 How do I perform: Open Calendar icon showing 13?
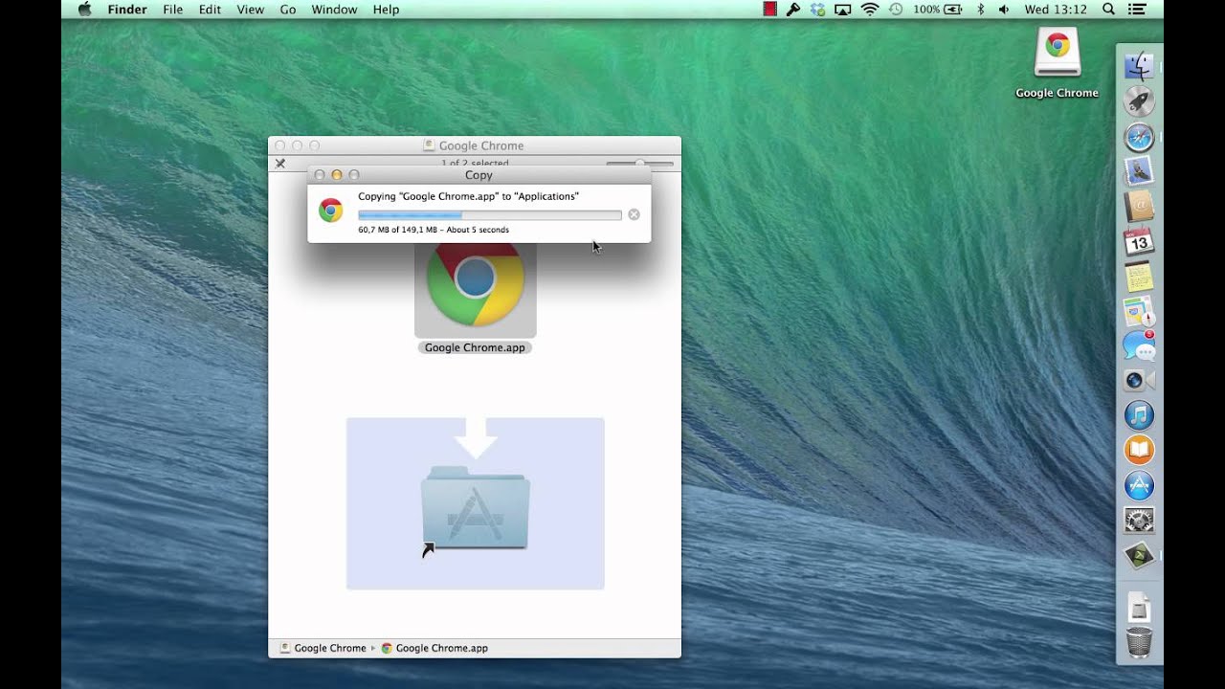[1139, 241]
